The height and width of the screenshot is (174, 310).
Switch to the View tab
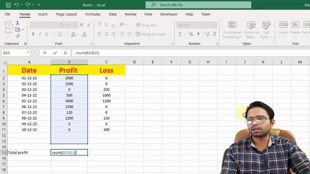(148, 14)
